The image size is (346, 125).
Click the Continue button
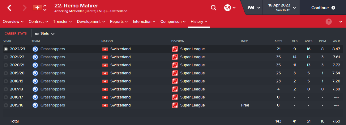[323, 8]
